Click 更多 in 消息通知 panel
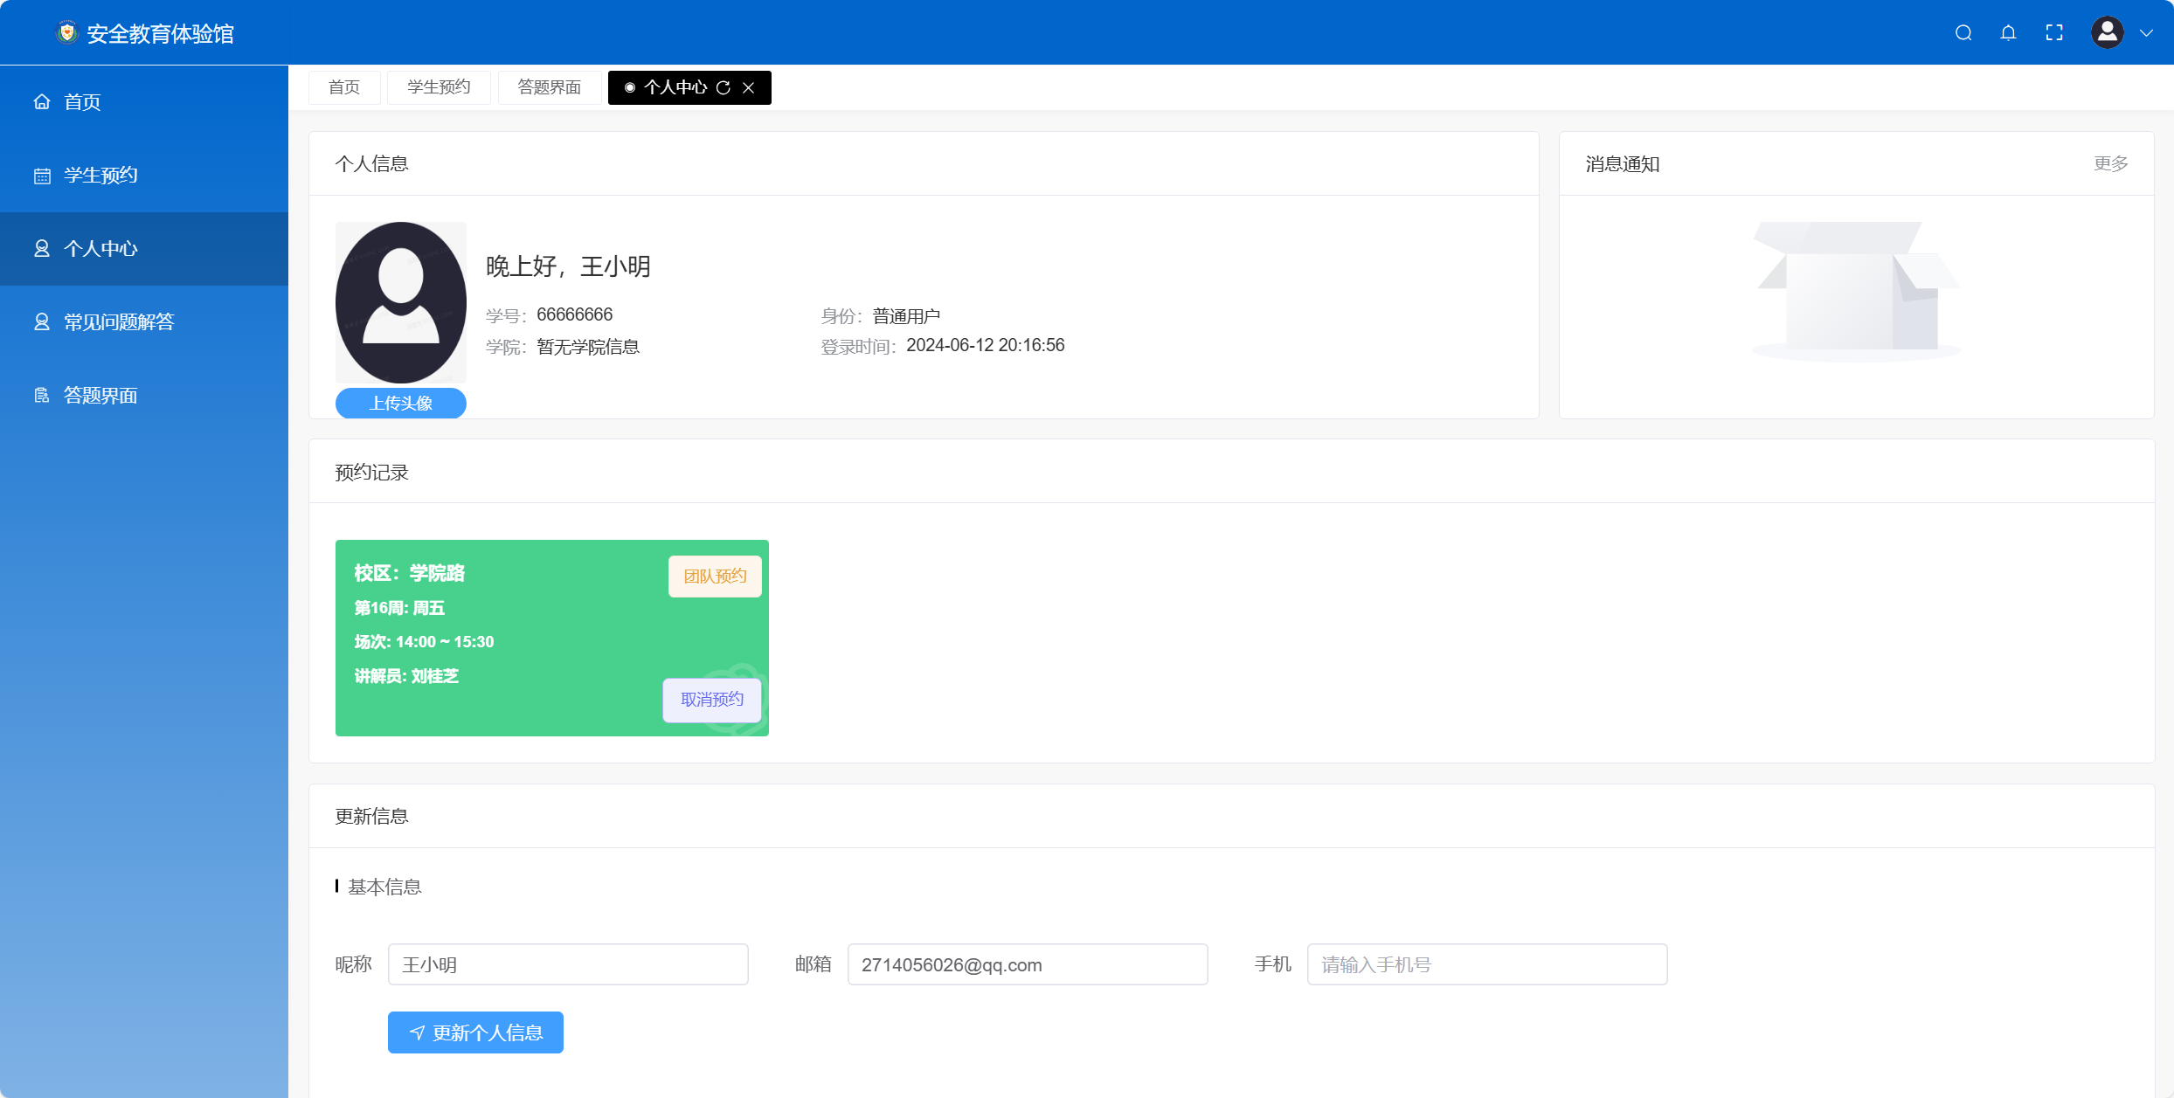 pos(2110,163)
